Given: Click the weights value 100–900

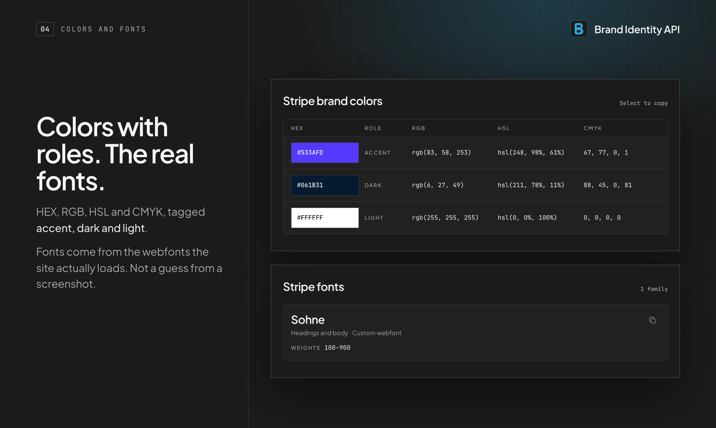Looking at the screenshot, I should (x=337, y=348).
